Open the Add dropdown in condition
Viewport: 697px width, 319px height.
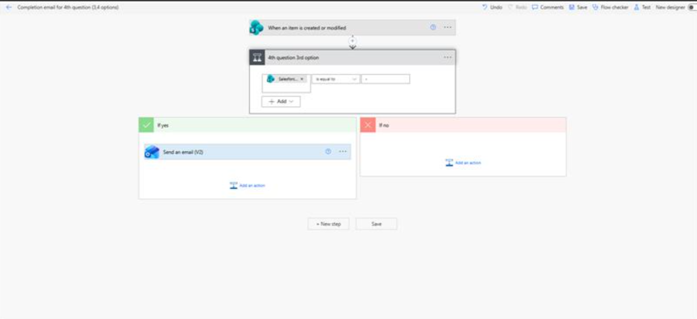click(281, 102)
